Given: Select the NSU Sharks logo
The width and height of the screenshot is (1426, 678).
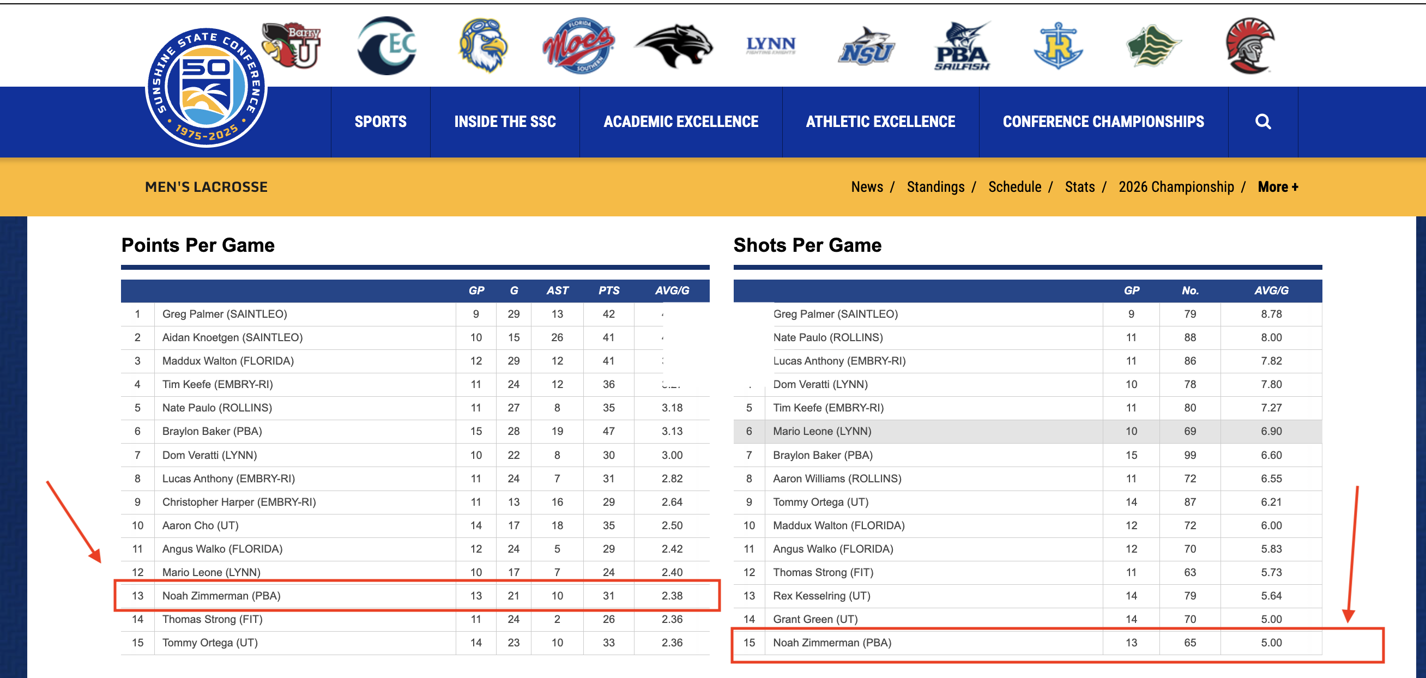Looking at the screenshot, I should (866, 47).
